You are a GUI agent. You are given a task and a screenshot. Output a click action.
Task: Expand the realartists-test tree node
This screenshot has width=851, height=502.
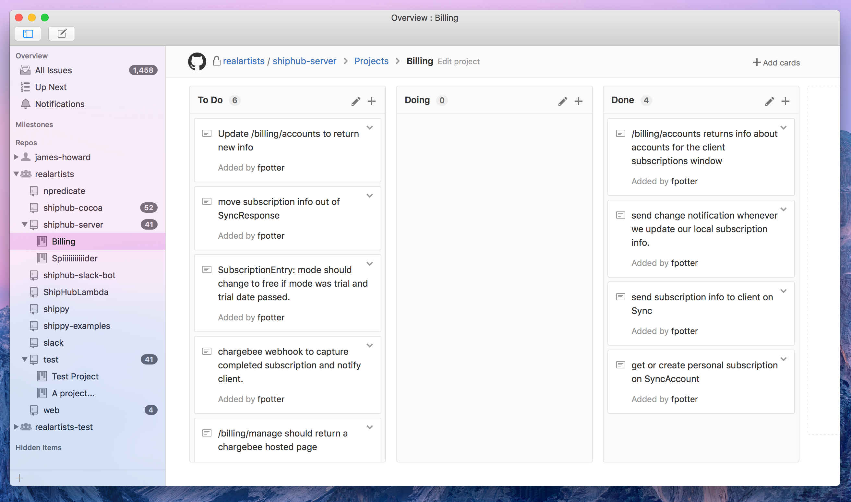coord(16,427)
